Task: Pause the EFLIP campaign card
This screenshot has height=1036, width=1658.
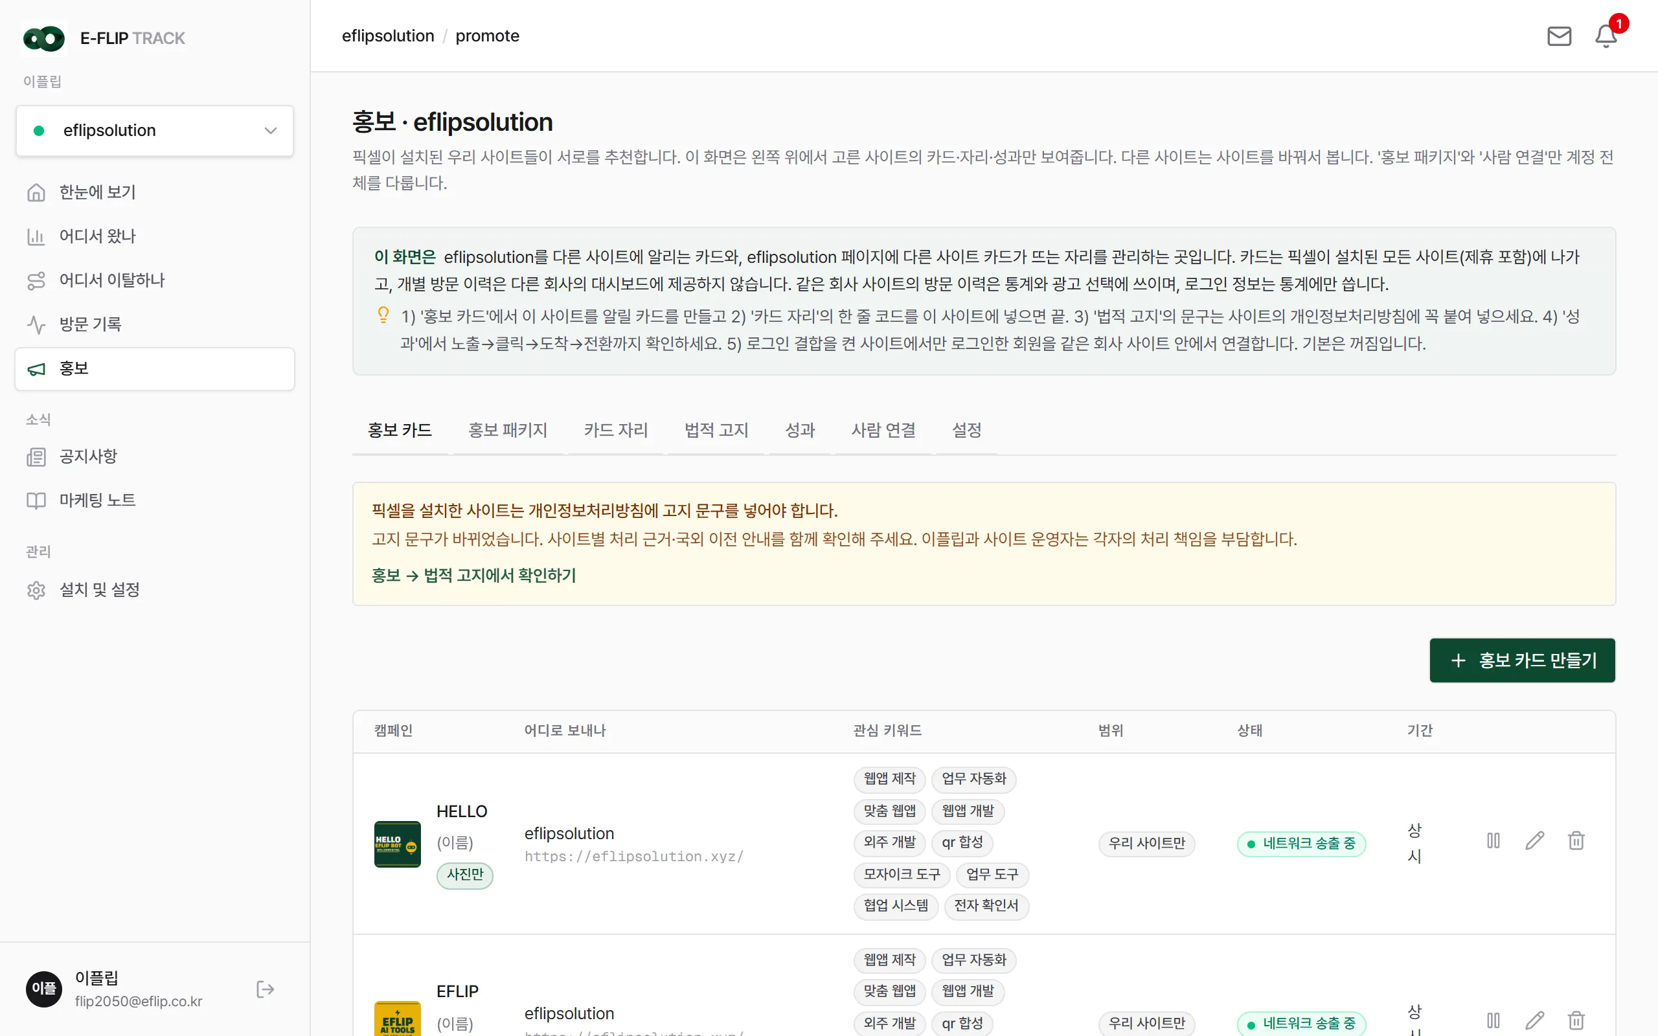Action: [x=1493, y=1020]
